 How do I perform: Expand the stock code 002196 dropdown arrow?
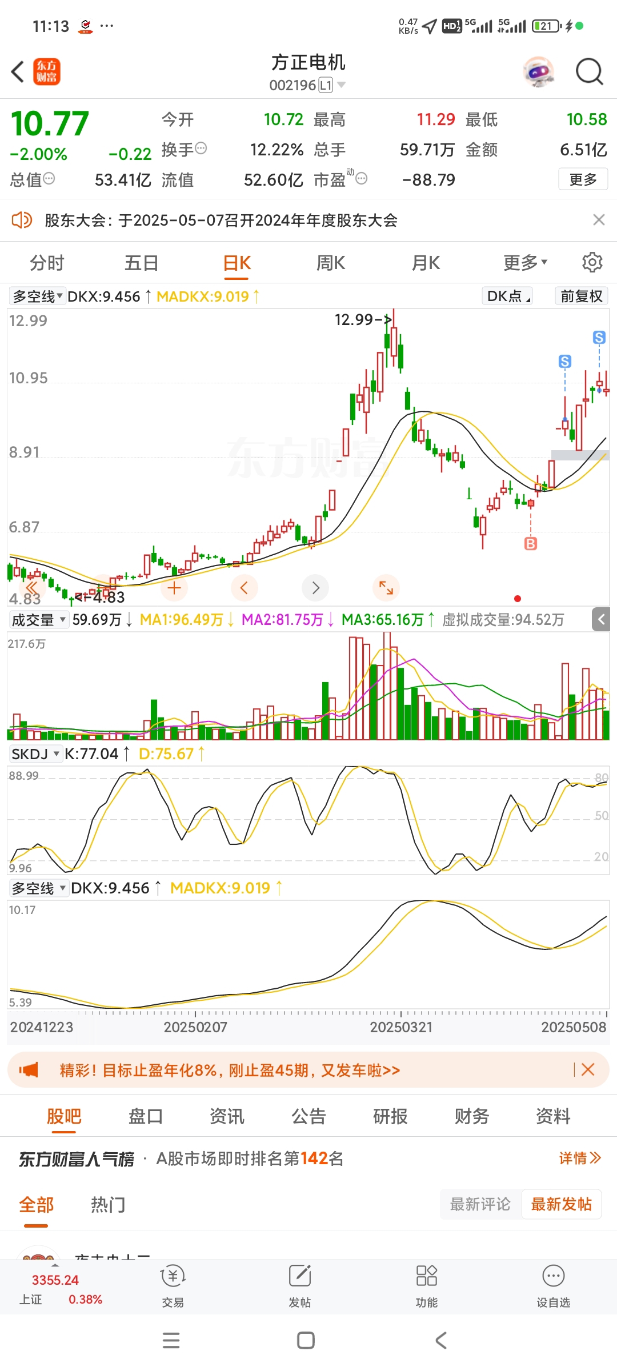click(342, 85)
